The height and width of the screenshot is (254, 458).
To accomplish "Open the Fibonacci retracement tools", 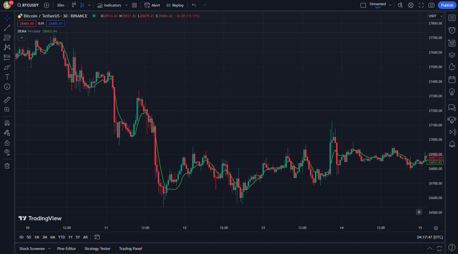I will pos(7,37).
